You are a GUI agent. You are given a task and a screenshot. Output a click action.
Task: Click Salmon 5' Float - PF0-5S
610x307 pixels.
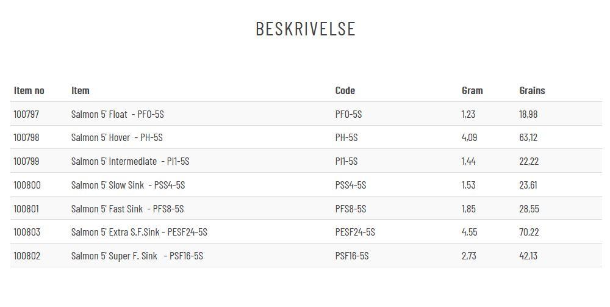(x=118, y=114)
